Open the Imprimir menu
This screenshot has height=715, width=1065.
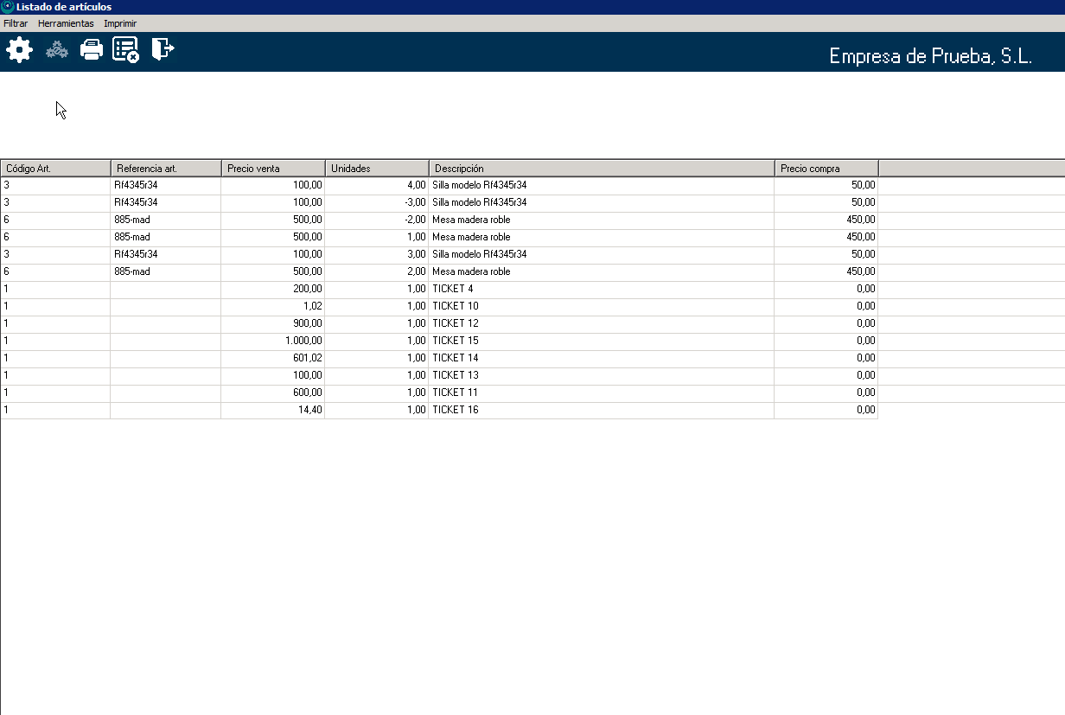[x=120, y=23]
